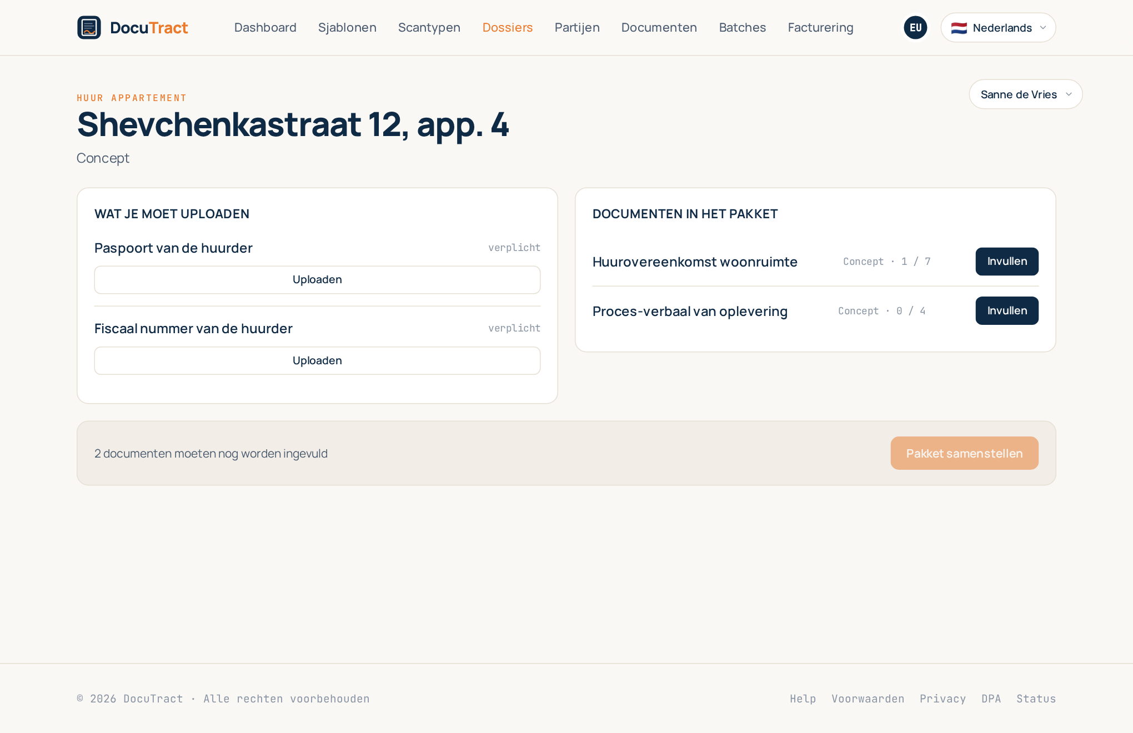Go to the Batches page
1133x733 pixels.
point(743,28)
